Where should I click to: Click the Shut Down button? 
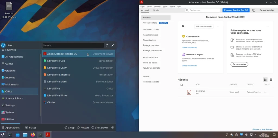(99, 127)
